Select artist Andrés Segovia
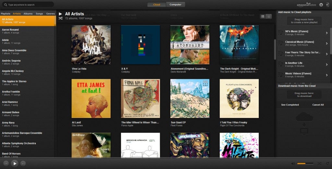 [28, 62]
